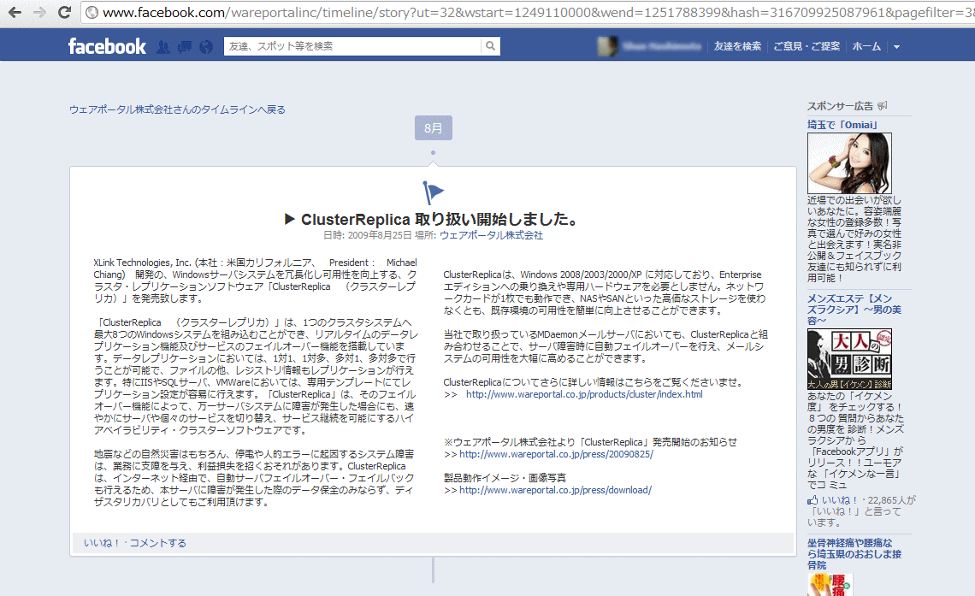Image resolution: width=975 pixels, height=596 pixels.
Task: Click the Omiai ad woman photo
Action: (x=849, y=162)
